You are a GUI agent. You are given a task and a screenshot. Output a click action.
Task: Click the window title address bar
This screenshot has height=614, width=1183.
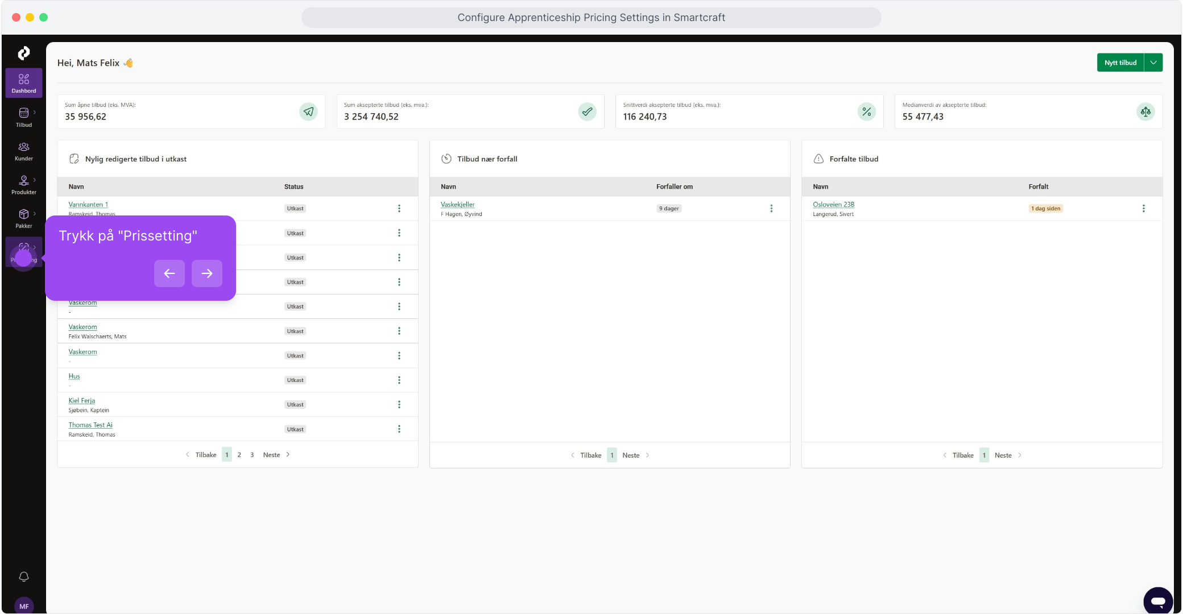591,18
